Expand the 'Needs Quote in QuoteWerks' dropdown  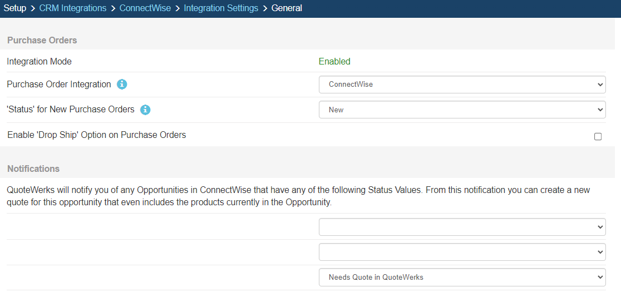462,277
